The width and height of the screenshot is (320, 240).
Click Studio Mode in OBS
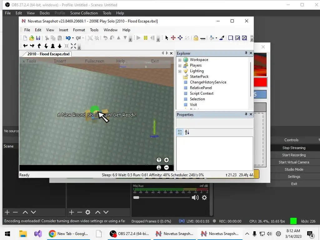[x=294, y=169]
